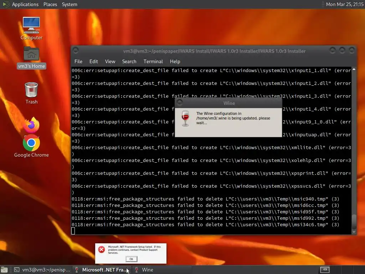Open the System menu in top panel
The image size is (365, 274).
pos(70,4)
